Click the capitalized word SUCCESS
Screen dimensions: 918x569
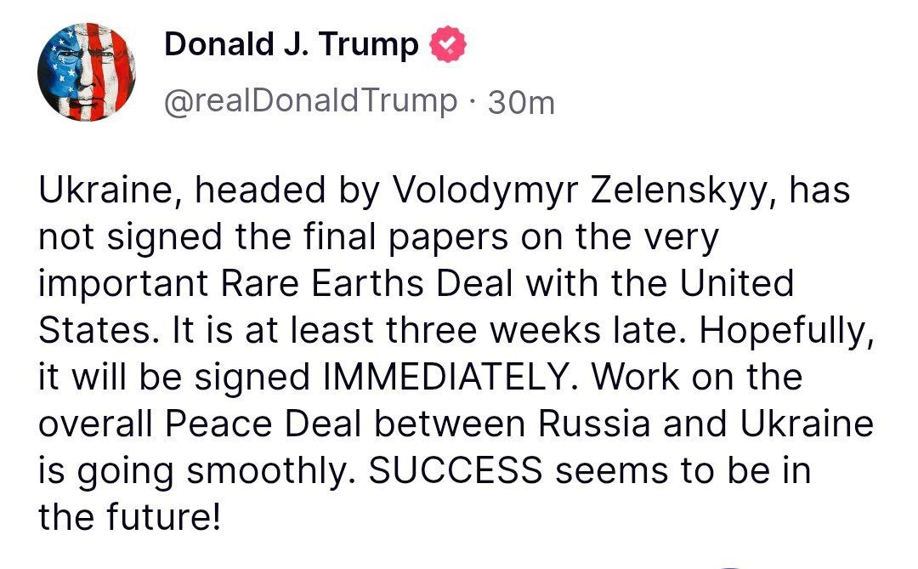456,470
